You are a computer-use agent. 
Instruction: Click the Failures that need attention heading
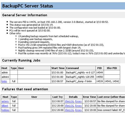(x=25, y=89)
